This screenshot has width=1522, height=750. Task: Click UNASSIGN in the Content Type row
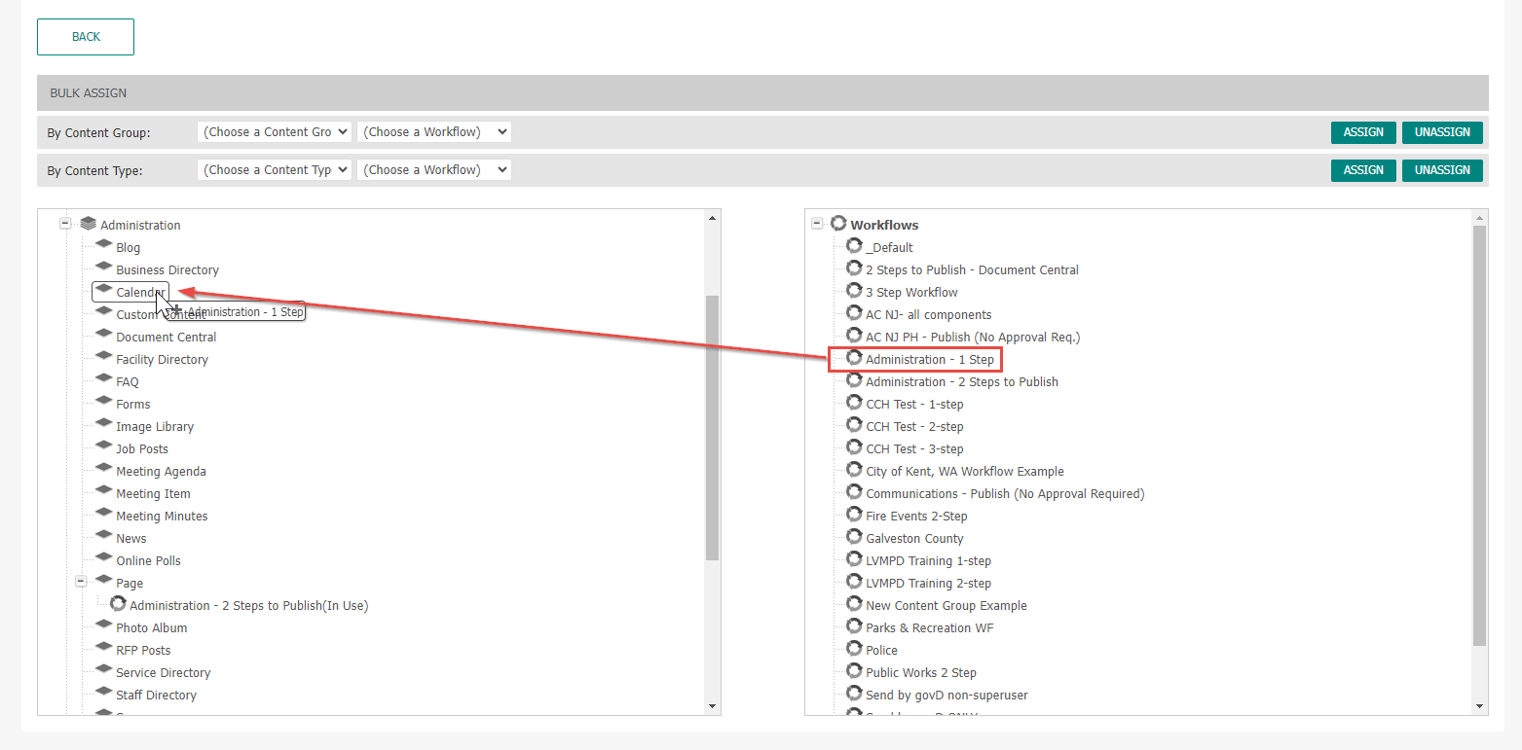click(x=1442, y=169)
